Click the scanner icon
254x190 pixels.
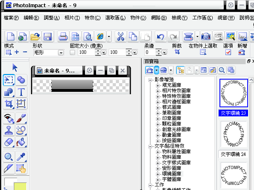189,36
